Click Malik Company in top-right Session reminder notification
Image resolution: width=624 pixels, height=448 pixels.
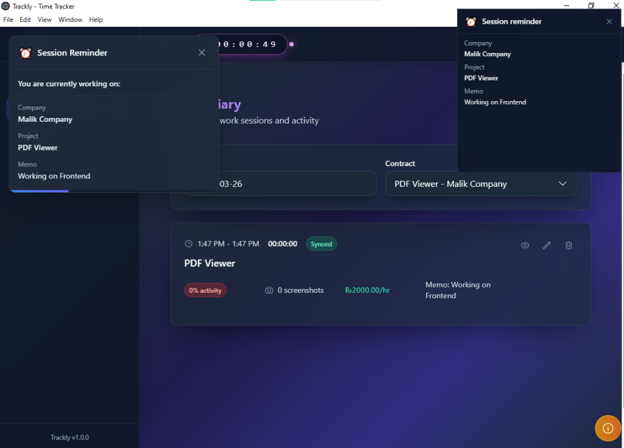tap(487, 54)
